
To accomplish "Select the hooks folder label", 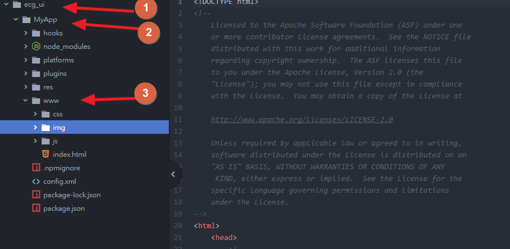I will (53, 33).
